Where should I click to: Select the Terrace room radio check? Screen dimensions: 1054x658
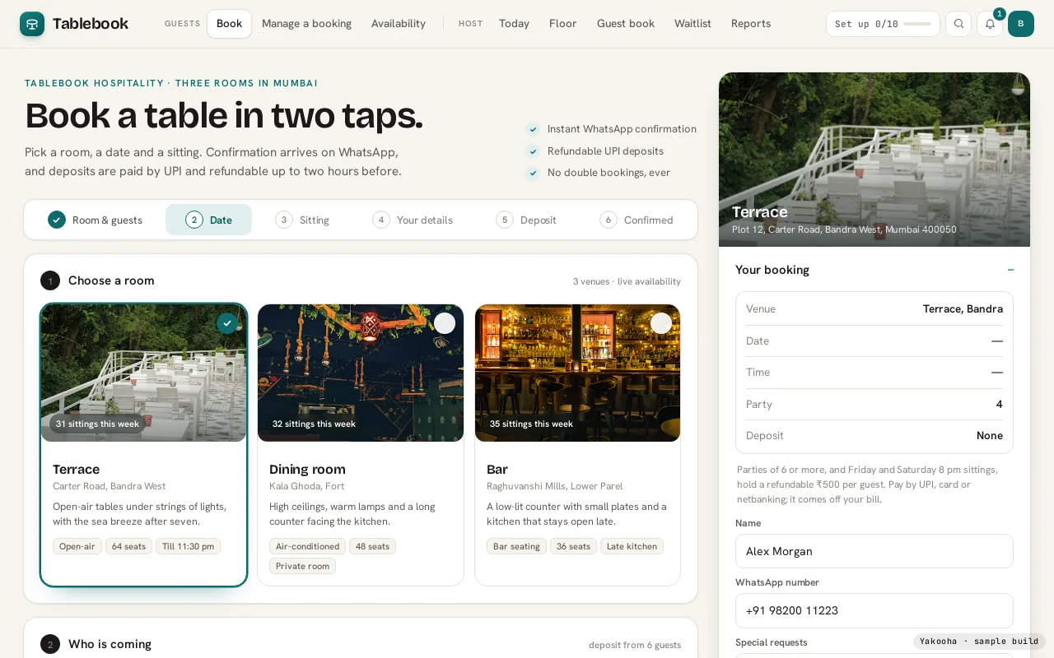point(227,323)
